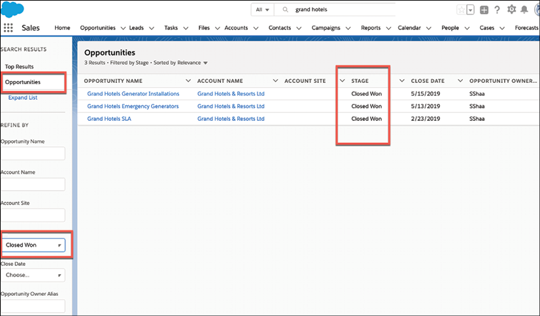Click the favorites star icon
Screen dimensions: 540x316
(461, 10)
